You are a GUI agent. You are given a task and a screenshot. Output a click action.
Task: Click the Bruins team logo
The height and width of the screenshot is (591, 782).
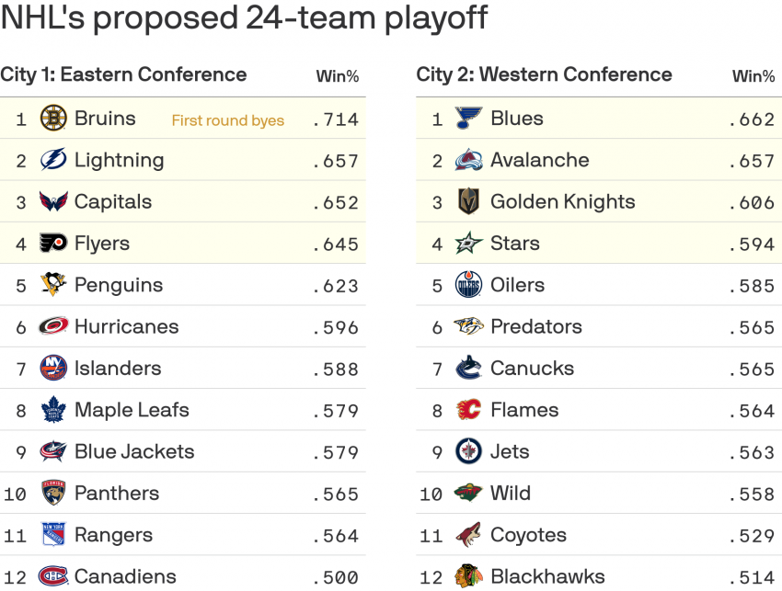[53, 119]
